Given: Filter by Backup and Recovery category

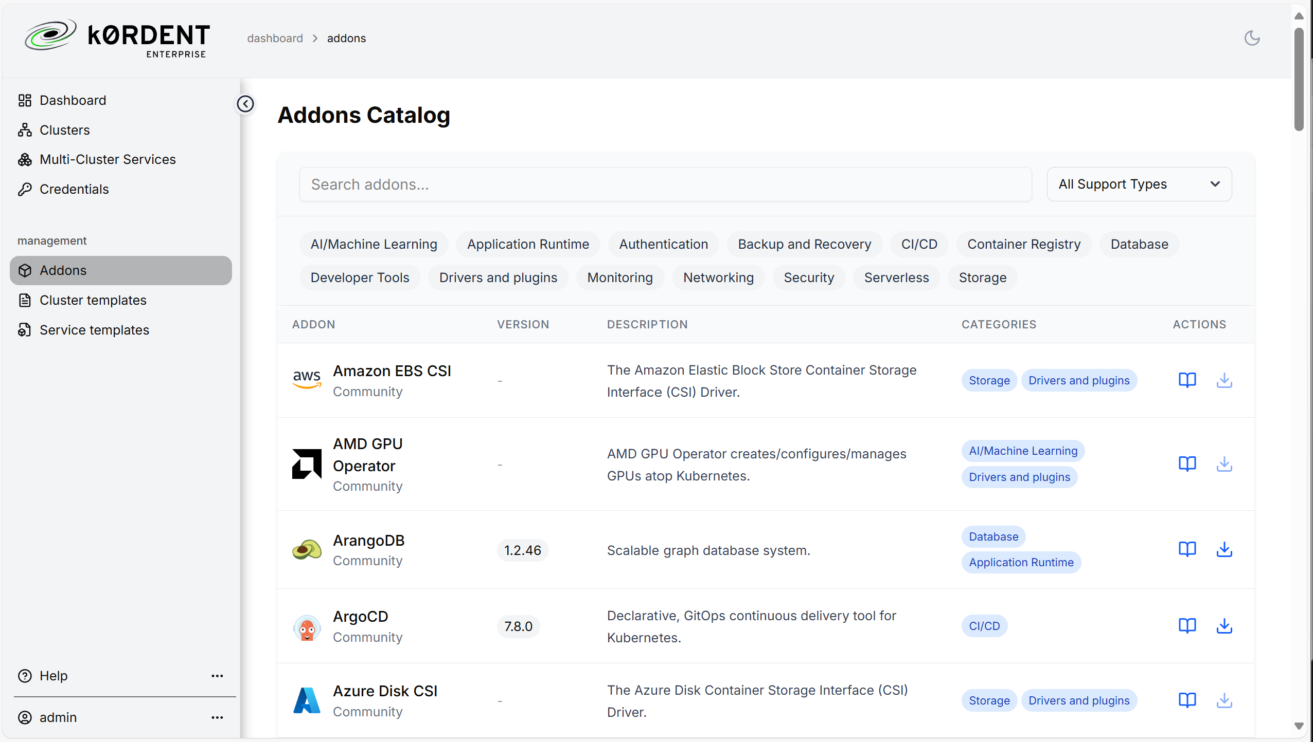Looking at the screenshot, I should 804,244.
